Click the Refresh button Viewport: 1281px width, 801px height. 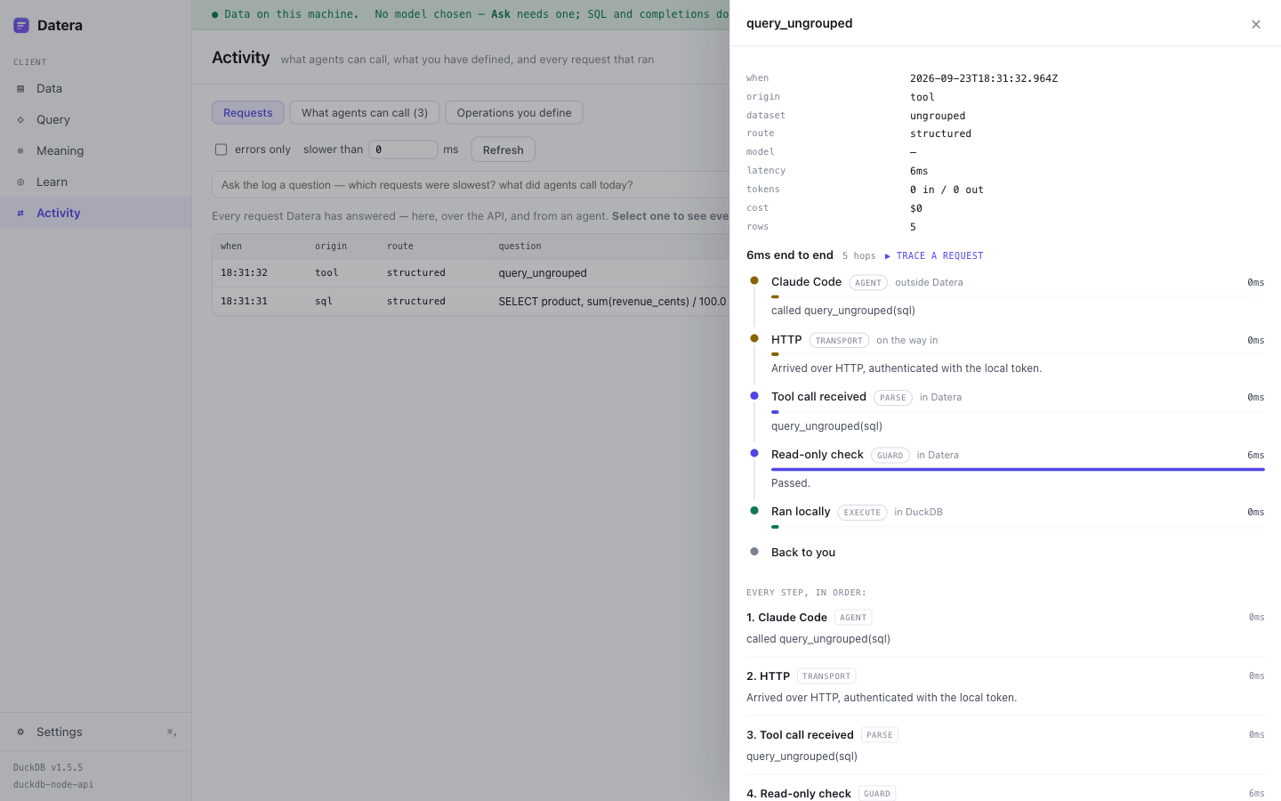pyautogui.click(x=504, y=150)
